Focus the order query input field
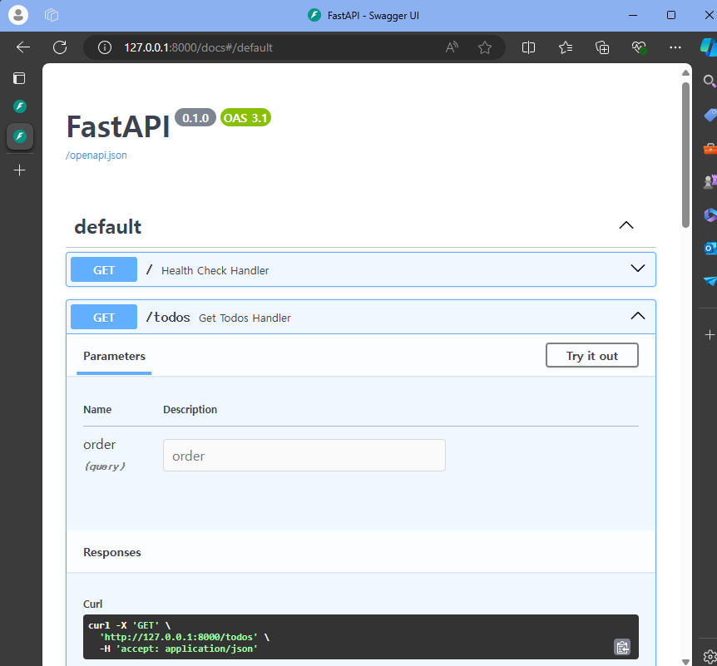 point(304,456)
